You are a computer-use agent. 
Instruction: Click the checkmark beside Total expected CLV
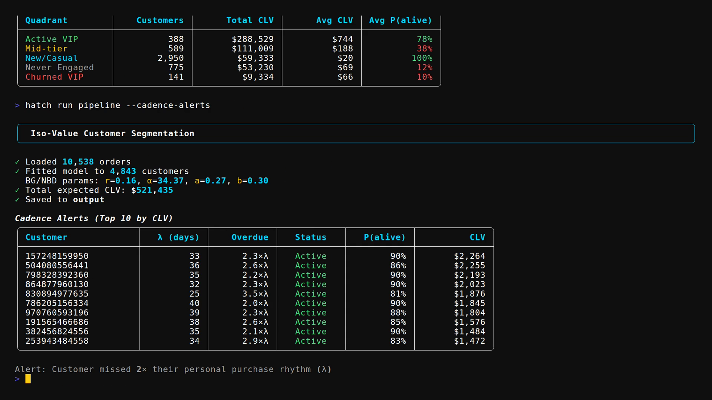(17, 190)
